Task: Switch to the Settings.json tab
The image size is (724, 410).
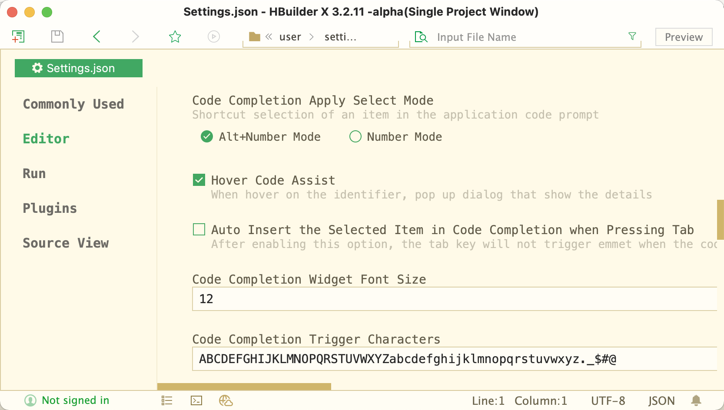Action: [79, 68]
